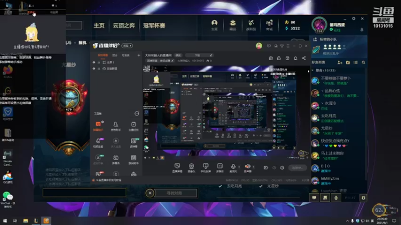Screen dimensions: 401x225
Task: Open the 斗鱼直播伴侣 tutorial link at bottom
Action: [108, 180]
